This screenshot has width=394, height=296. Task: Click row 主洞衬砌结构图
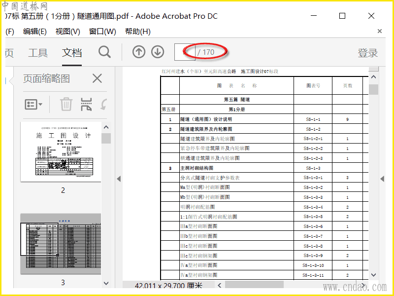pyautogui.click(x=264, y=168)
